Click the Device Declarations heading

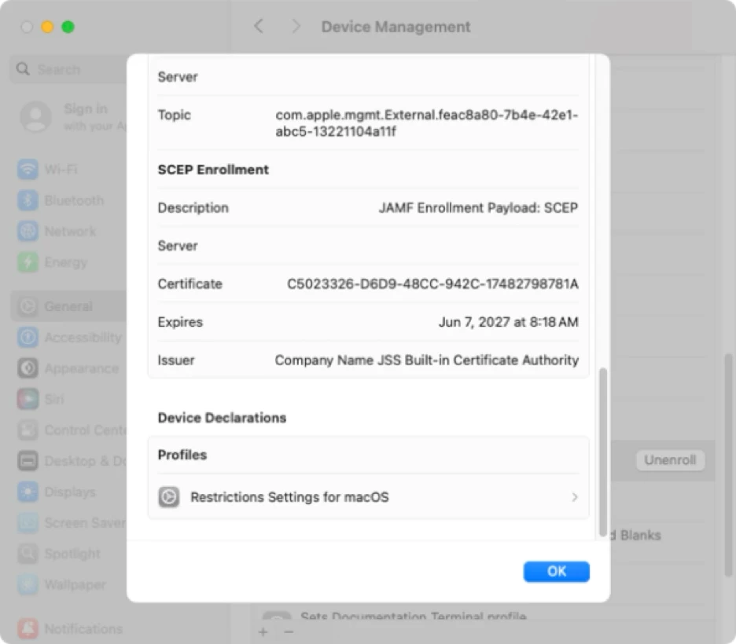(222, 418)
